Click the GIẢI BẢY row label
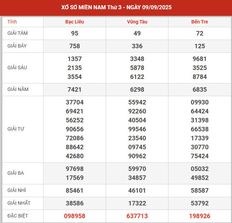 pyautogui.click(x=17, y=46)
